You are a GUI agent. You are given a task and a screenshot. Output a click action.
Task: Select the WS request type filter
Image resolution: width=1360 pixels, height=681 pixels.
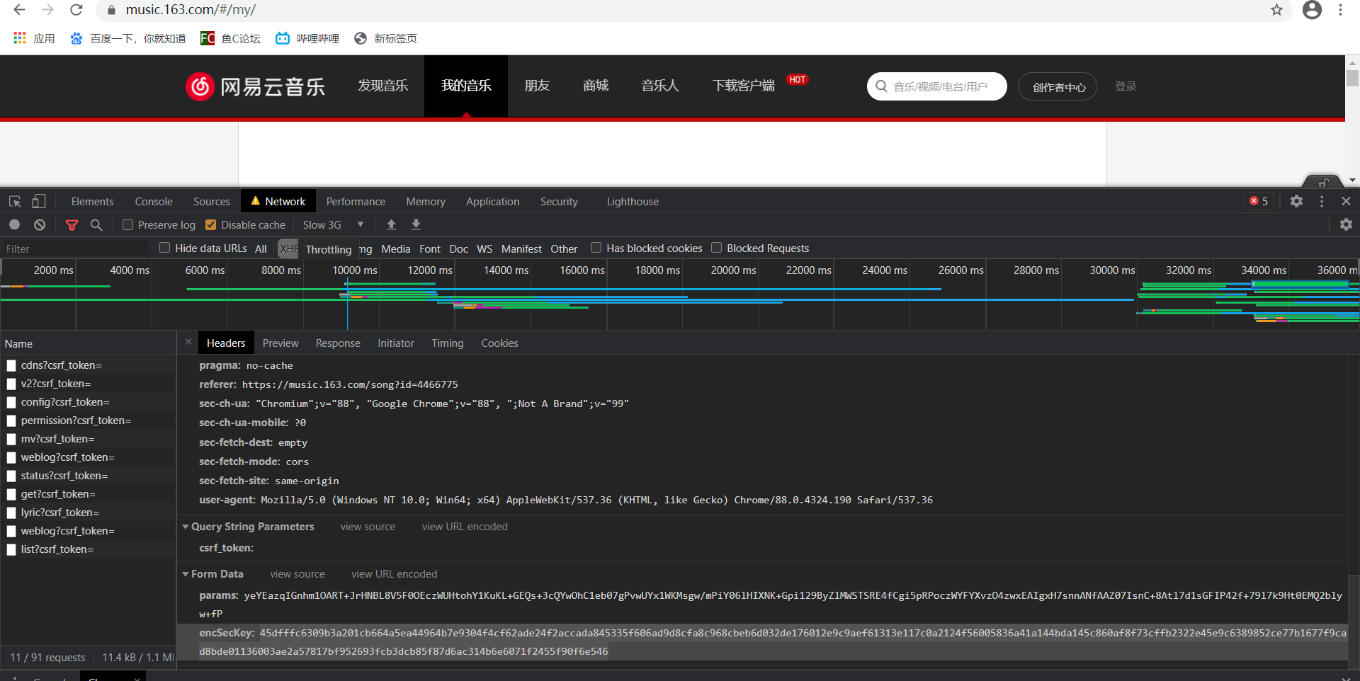[x=484, y=249]
